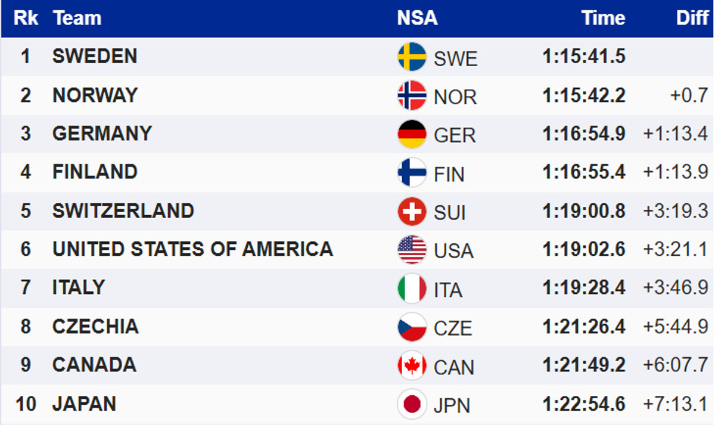This screenshot has width=715, height=425.
Task: Click the Diff column header
Action: [692, 18]
